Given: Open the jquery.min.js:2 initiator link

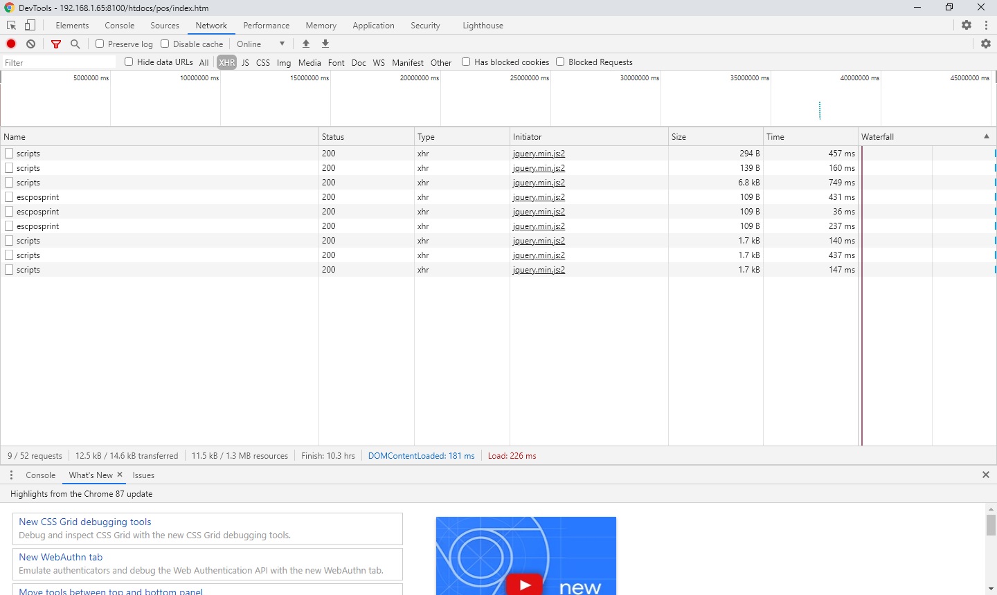Looking at the screenshot, I should (x=538, y=153).
